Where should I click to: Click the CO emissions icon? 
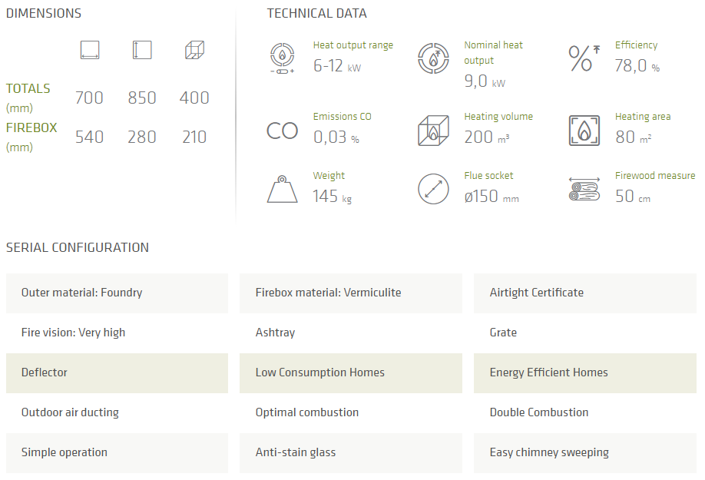click(282, 131)
